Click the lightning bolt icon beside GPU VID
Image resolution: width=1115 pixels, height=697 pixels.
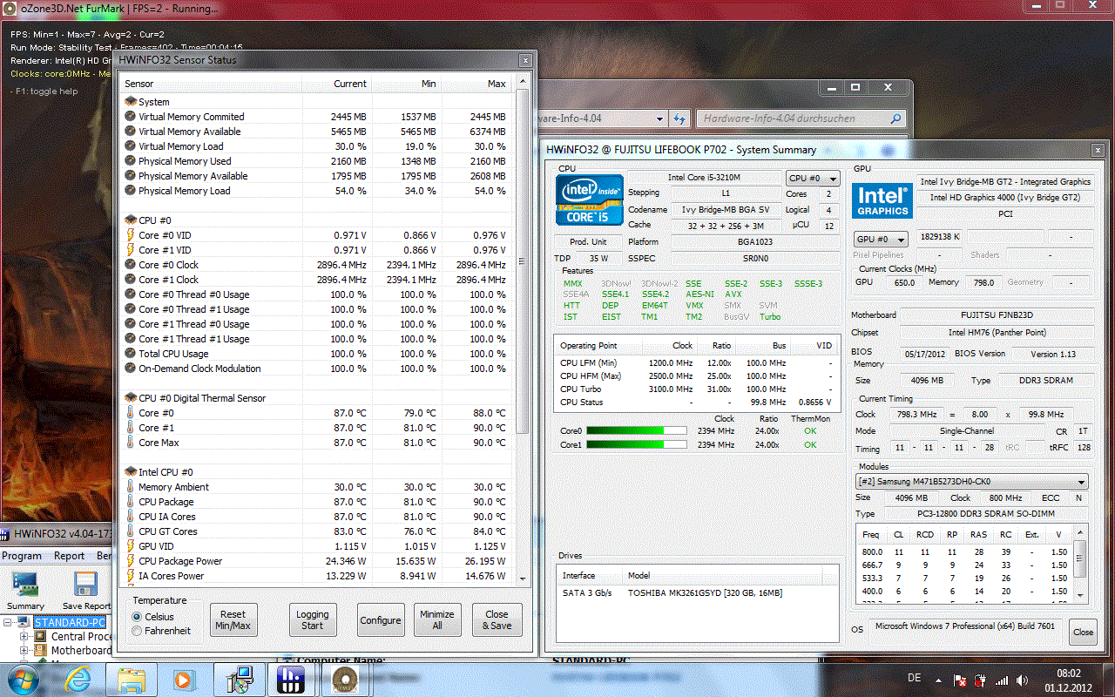[x=131, y=546]
